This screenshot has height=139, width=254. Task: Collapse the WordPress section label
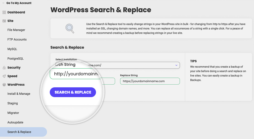click(x=16, y=85)
